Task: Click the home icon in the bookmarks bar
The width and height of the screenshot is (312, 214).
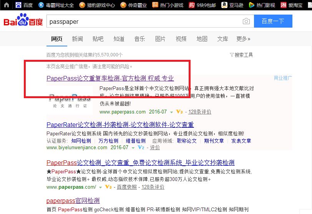Action: coord(7,5)
